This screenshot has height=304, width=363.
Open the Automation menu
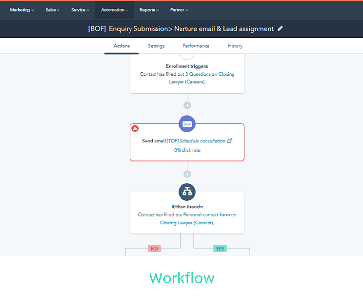pos(115,10)
